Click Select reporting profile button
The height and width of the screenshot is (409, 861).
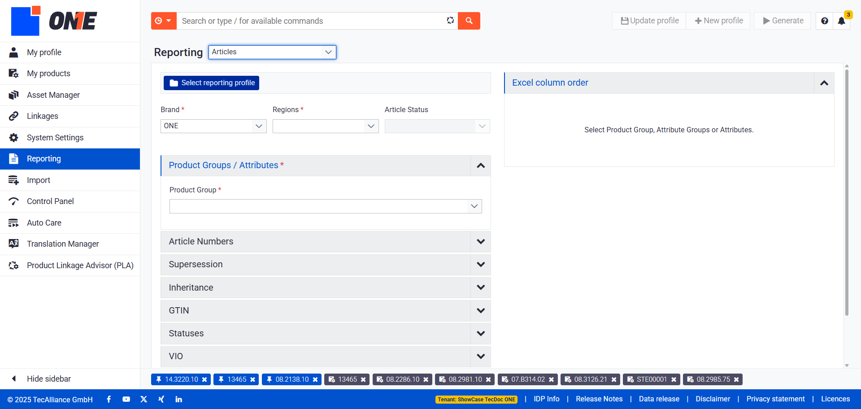[x=211, y=83]
